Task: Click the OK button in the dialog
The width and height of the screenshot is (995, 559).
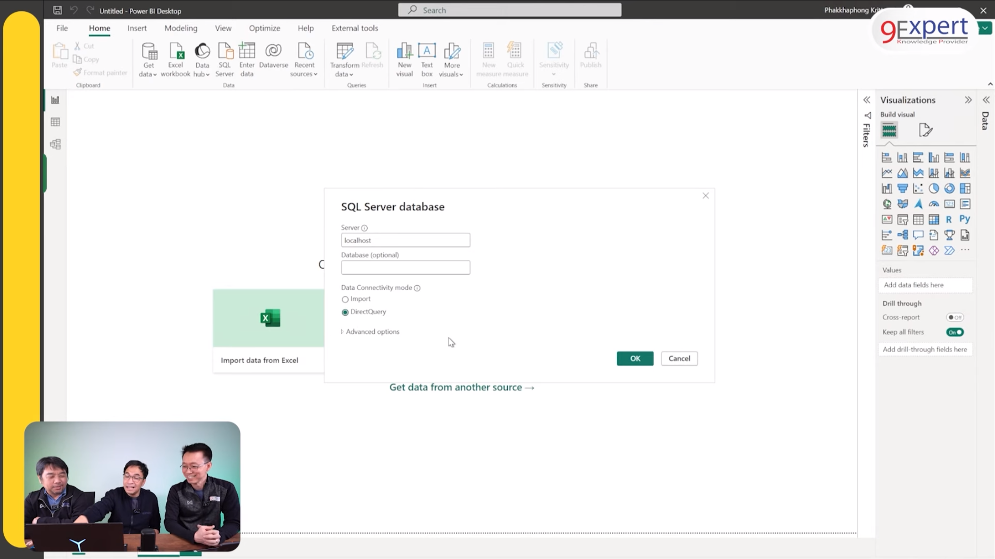Action: [x=634, y=358]
